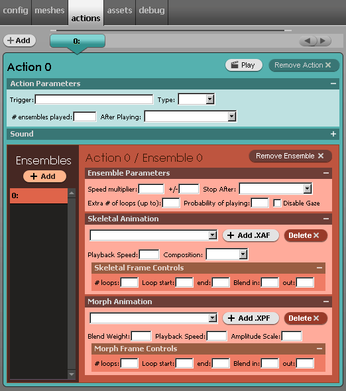The height and width of the screenshot is (391, 346).
Task: Open the After Playing dropdown
Action: 191,117
